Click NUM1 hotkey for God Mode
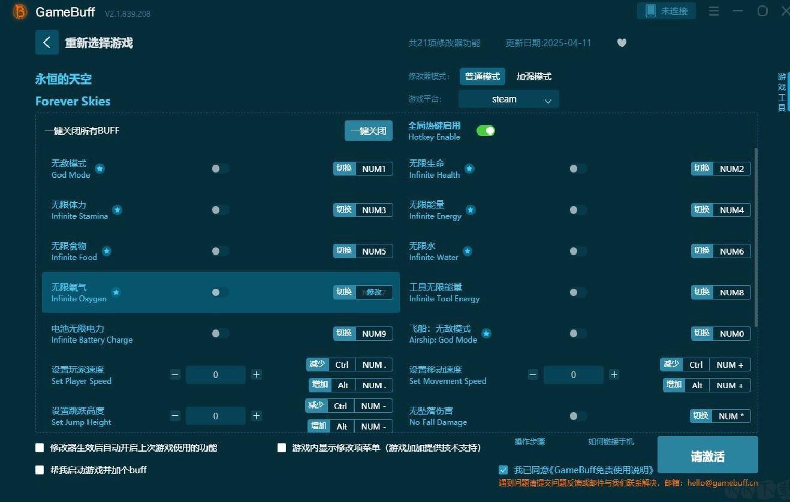 click(x=374, y=169)
